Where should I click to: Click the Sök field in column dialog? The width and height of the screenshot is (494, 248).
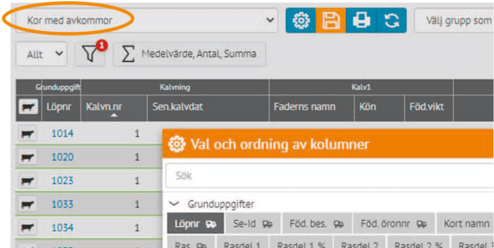pyautogui.click(x=329, y=176)
